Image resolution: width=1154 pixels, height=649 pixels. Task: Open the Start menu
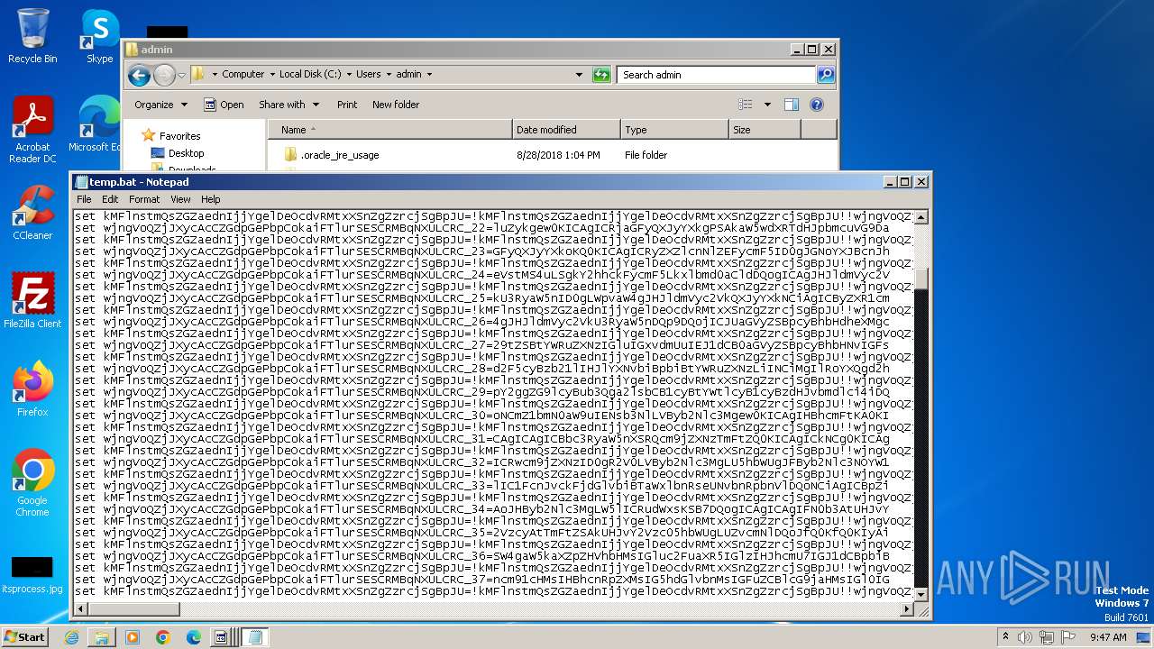click(x=24, y=637)
